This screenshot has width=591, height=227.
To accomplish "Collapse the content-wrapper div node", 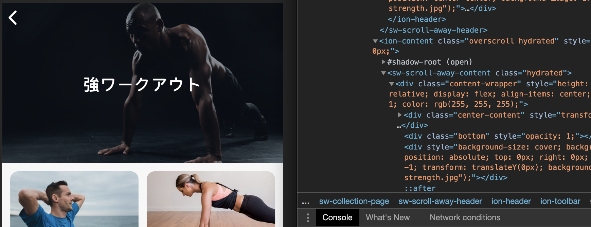I will tap(392, 84).
